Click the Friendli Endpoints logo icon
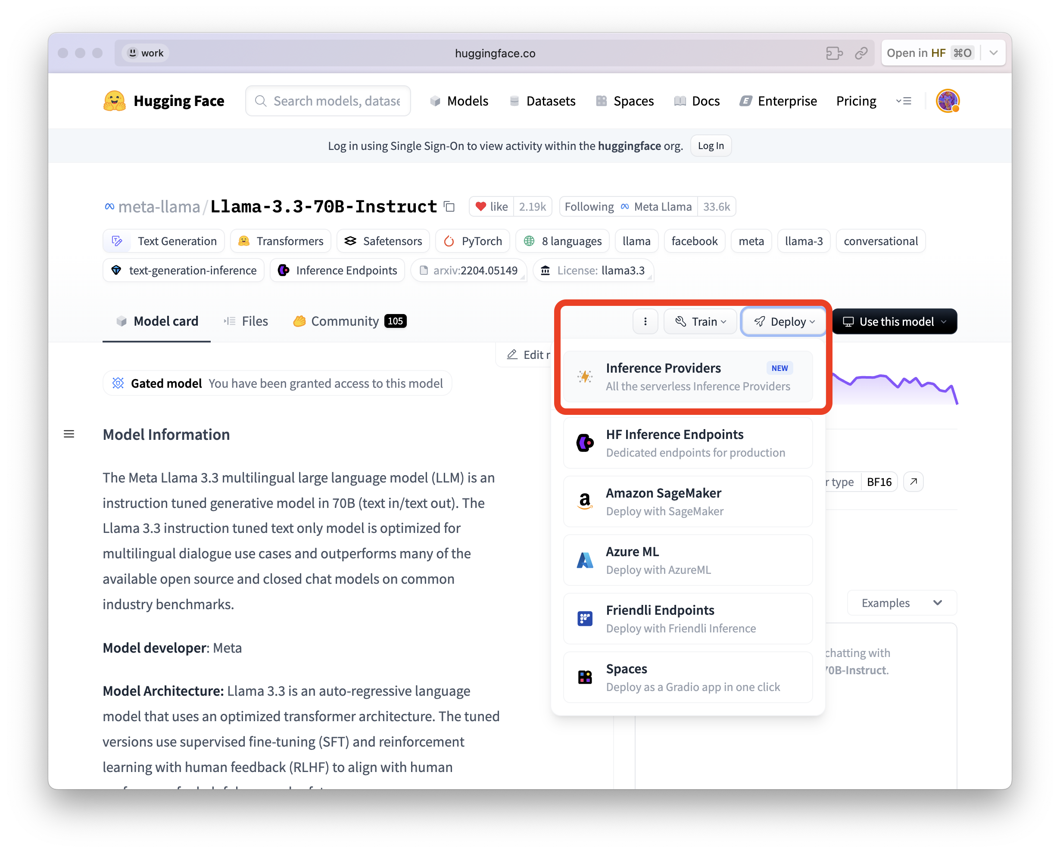Screen dimensions: 1060x853 point(585,619)
